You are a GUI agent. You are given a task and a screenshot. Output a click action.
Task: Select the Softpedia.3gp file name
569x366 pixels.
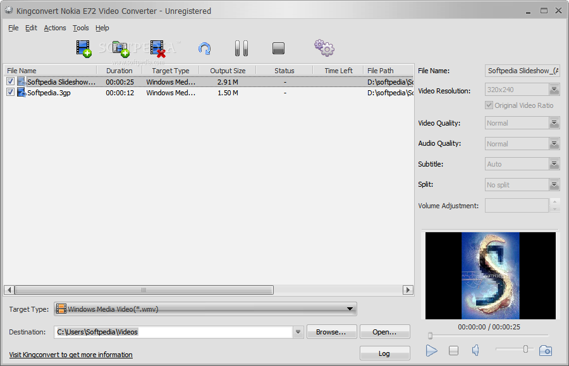tap(49, 93)
